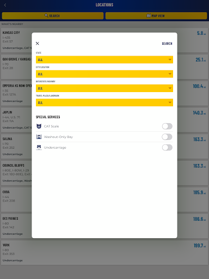This screenshot has width=209, height=279.
Task: Open the State dropdown
Action: pos(104,60)
